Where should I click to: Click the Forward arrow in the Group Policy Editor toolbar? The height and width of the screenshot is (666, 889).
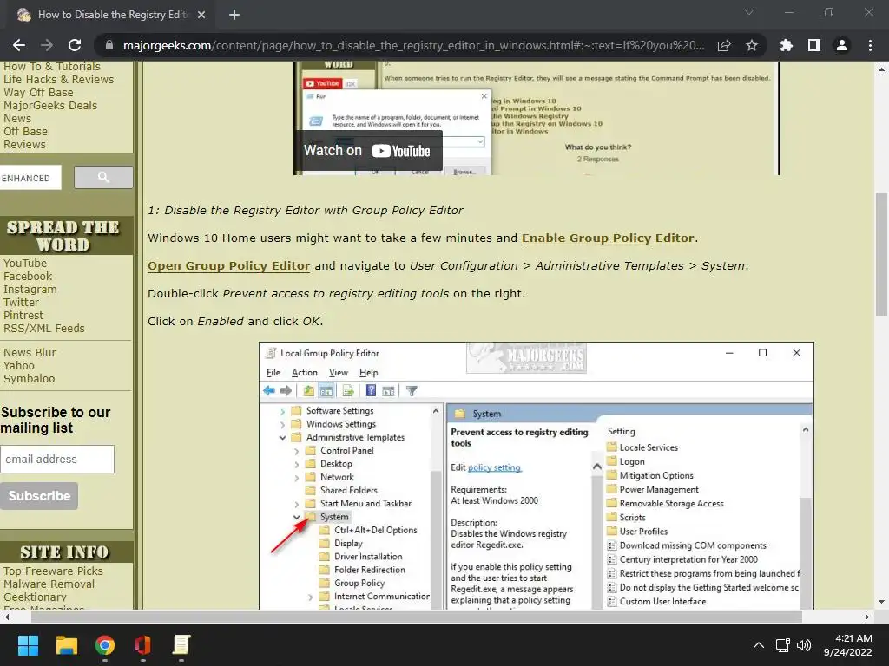(x=286, y=390)
